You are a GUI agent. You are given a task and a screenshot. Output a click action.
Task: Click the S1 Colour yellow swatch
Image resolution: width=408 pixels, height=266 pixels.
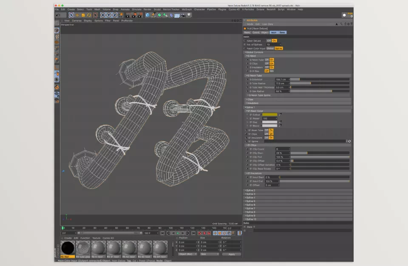269,115
